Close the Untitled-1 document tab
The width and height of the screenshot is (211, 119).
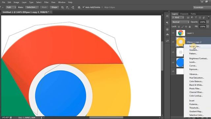click(51, 12)
